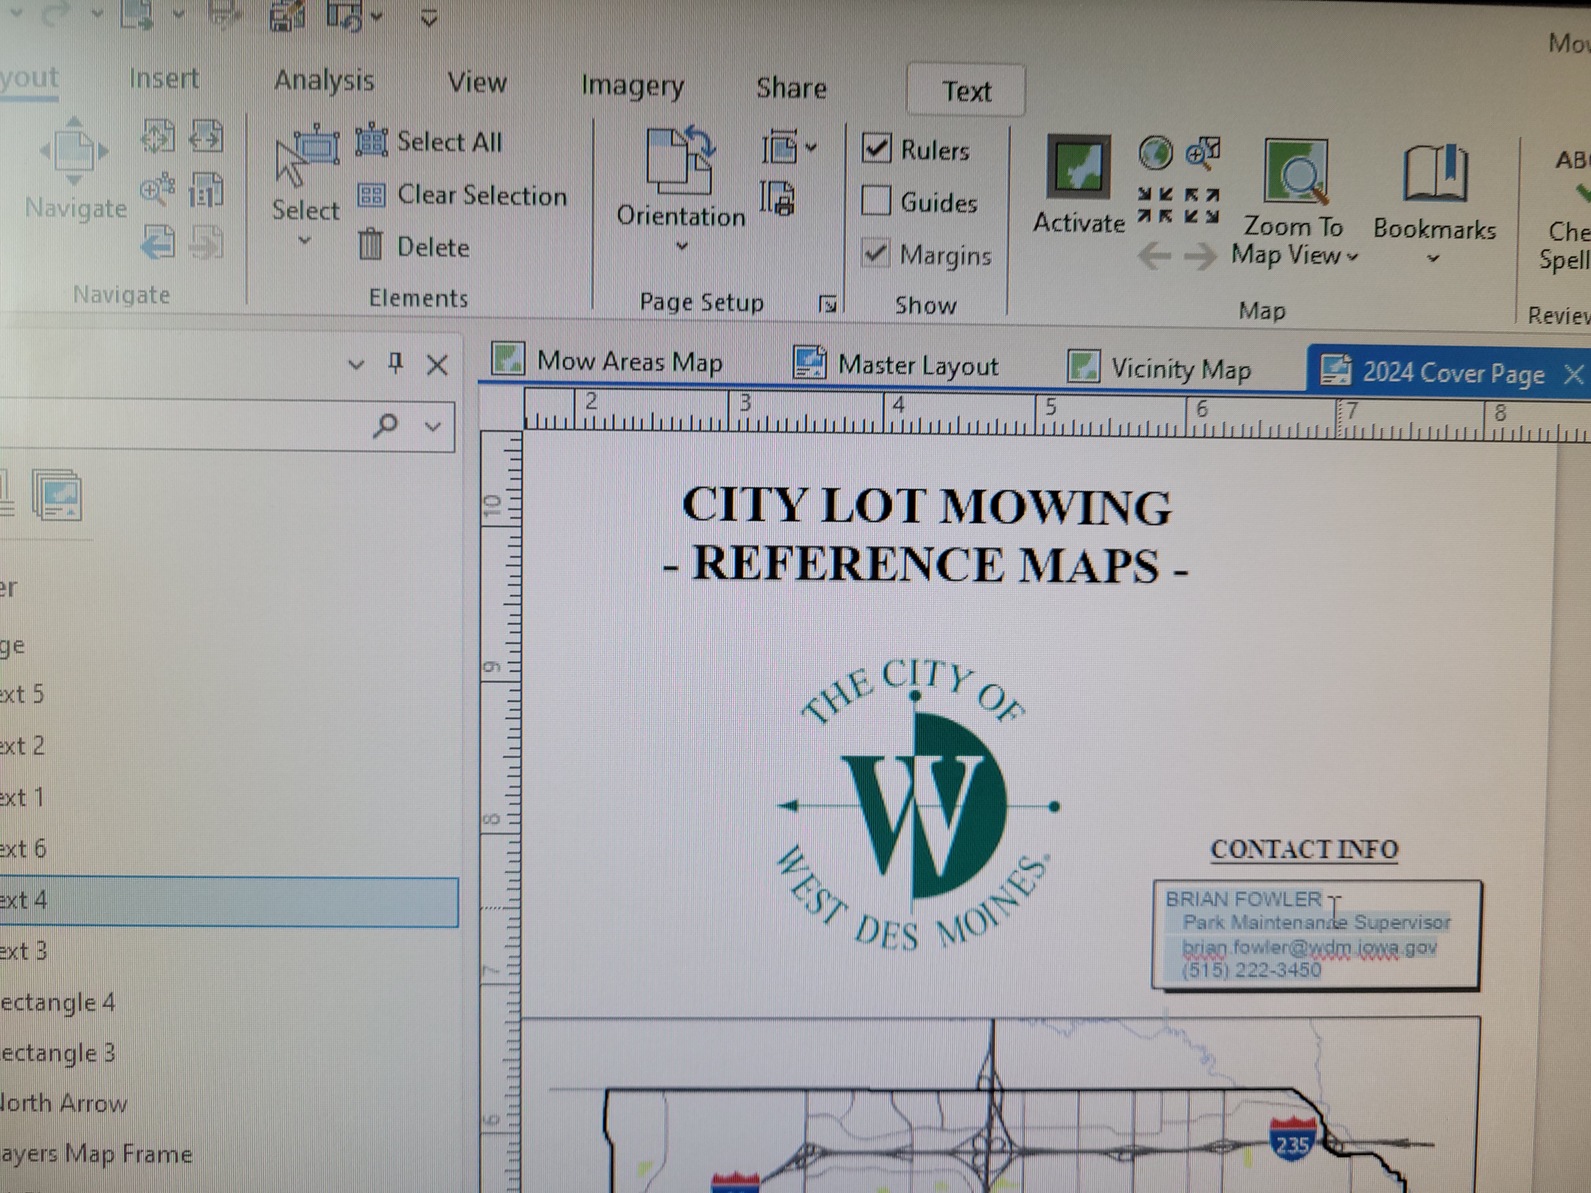The image size is (1591, 1193).
Task: Open the Orientation dropdown arrow
Action: point(682,246)
